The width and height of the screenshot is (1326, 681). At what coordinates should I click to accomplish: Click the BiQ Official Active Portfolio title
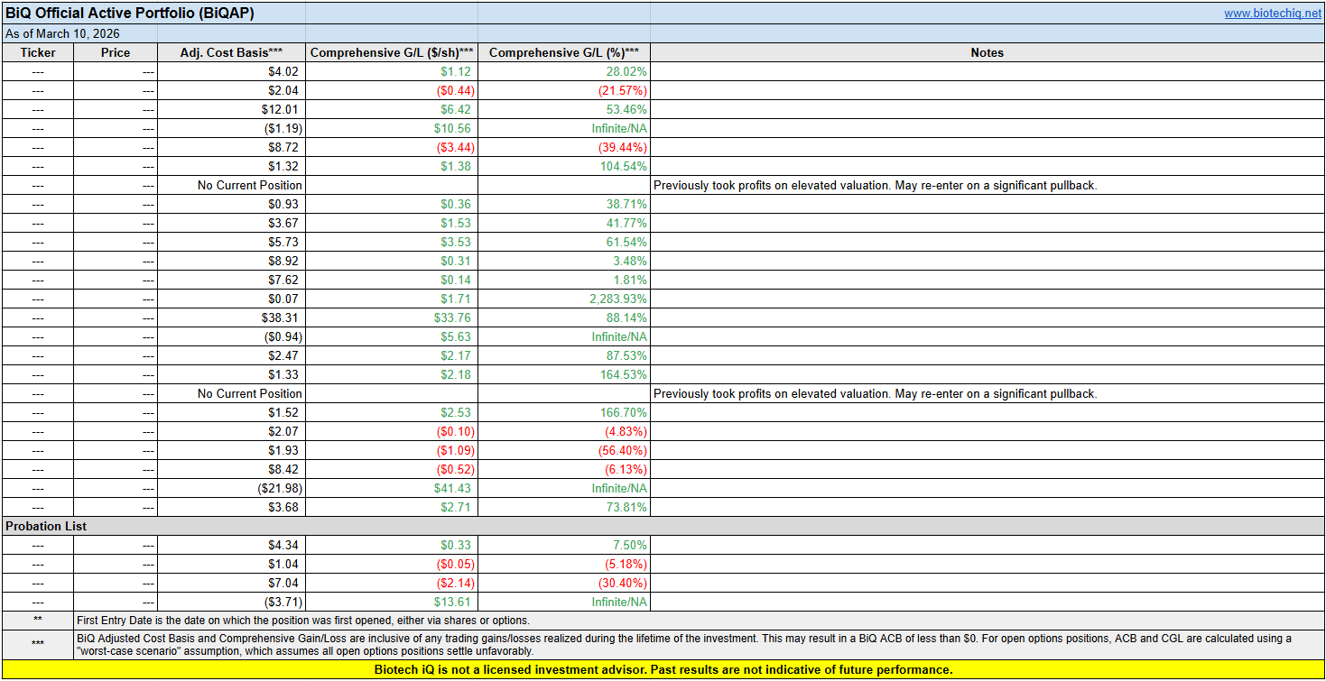pyautogui.click(x=130, y=14)
